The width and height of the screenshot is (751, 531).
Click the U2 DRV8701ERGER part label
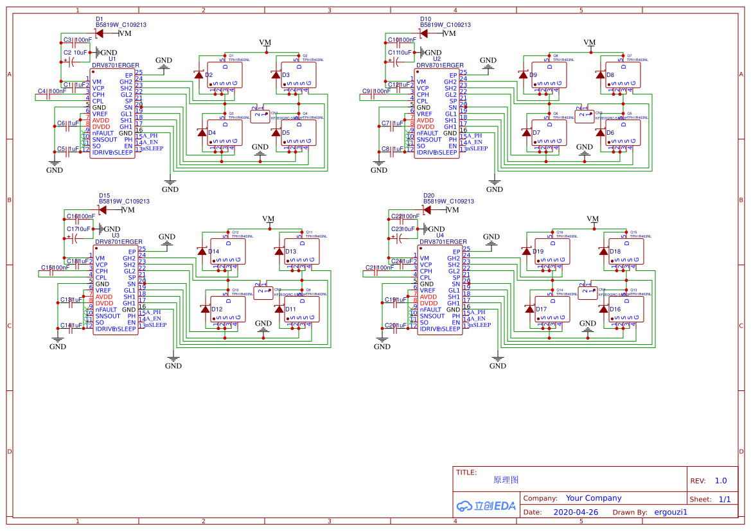(439, 65)
